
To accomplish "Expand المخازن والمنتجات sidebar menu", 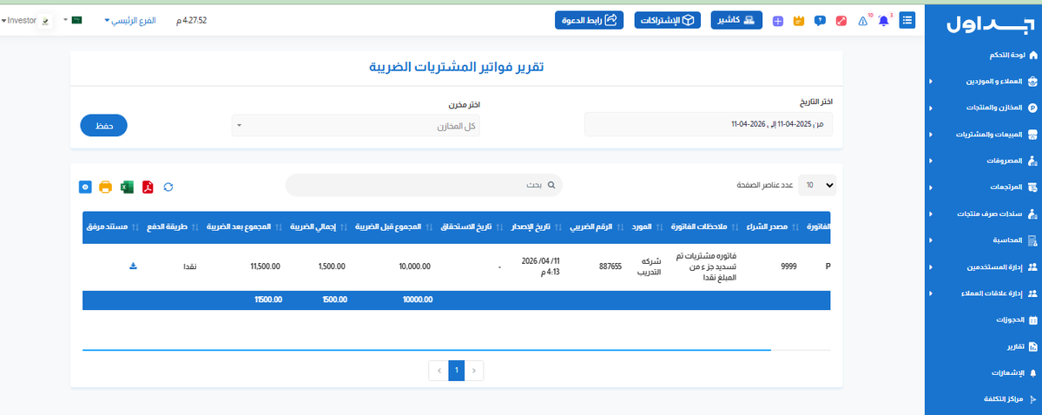I will pyautogui.click(x=983, y=109).
